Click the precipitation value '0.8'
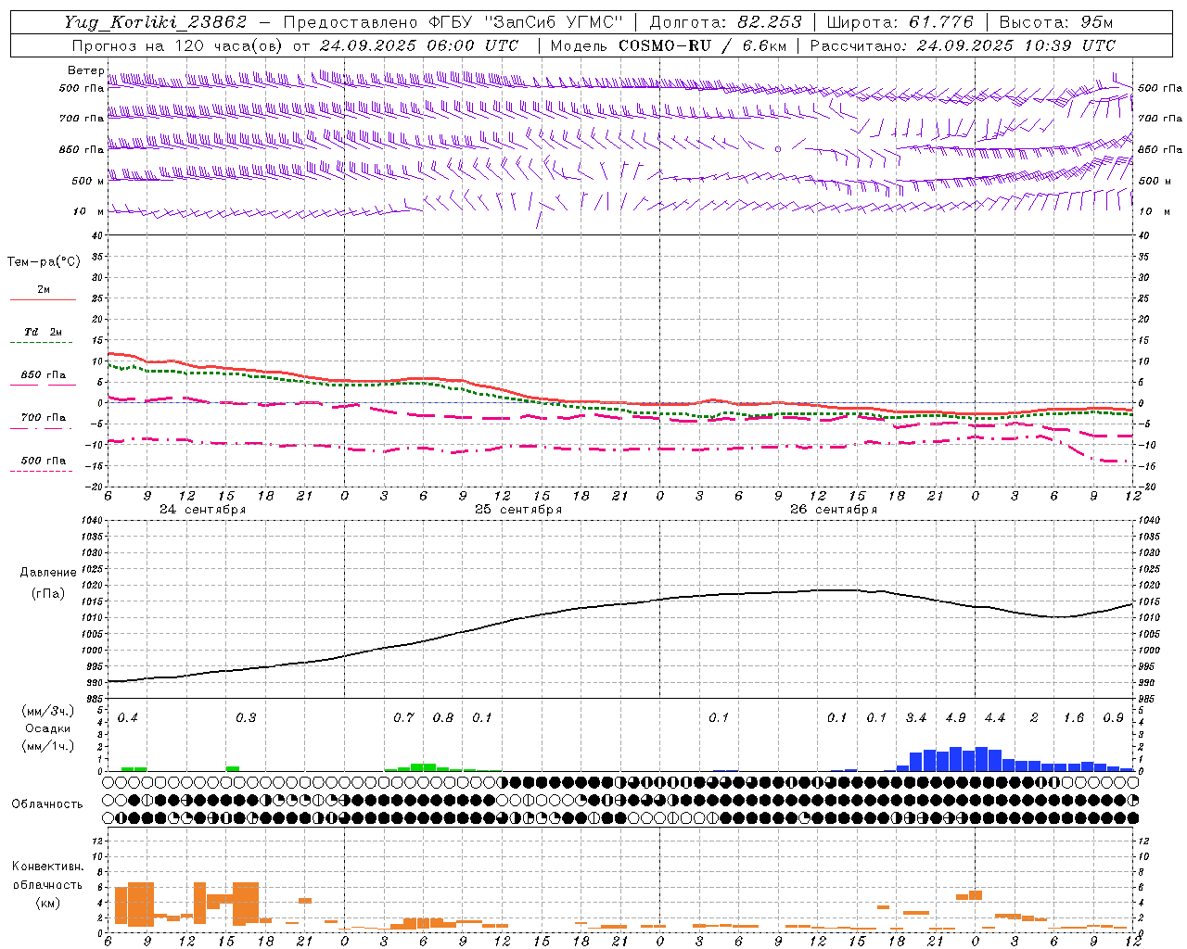 click(x=443, y=718)
